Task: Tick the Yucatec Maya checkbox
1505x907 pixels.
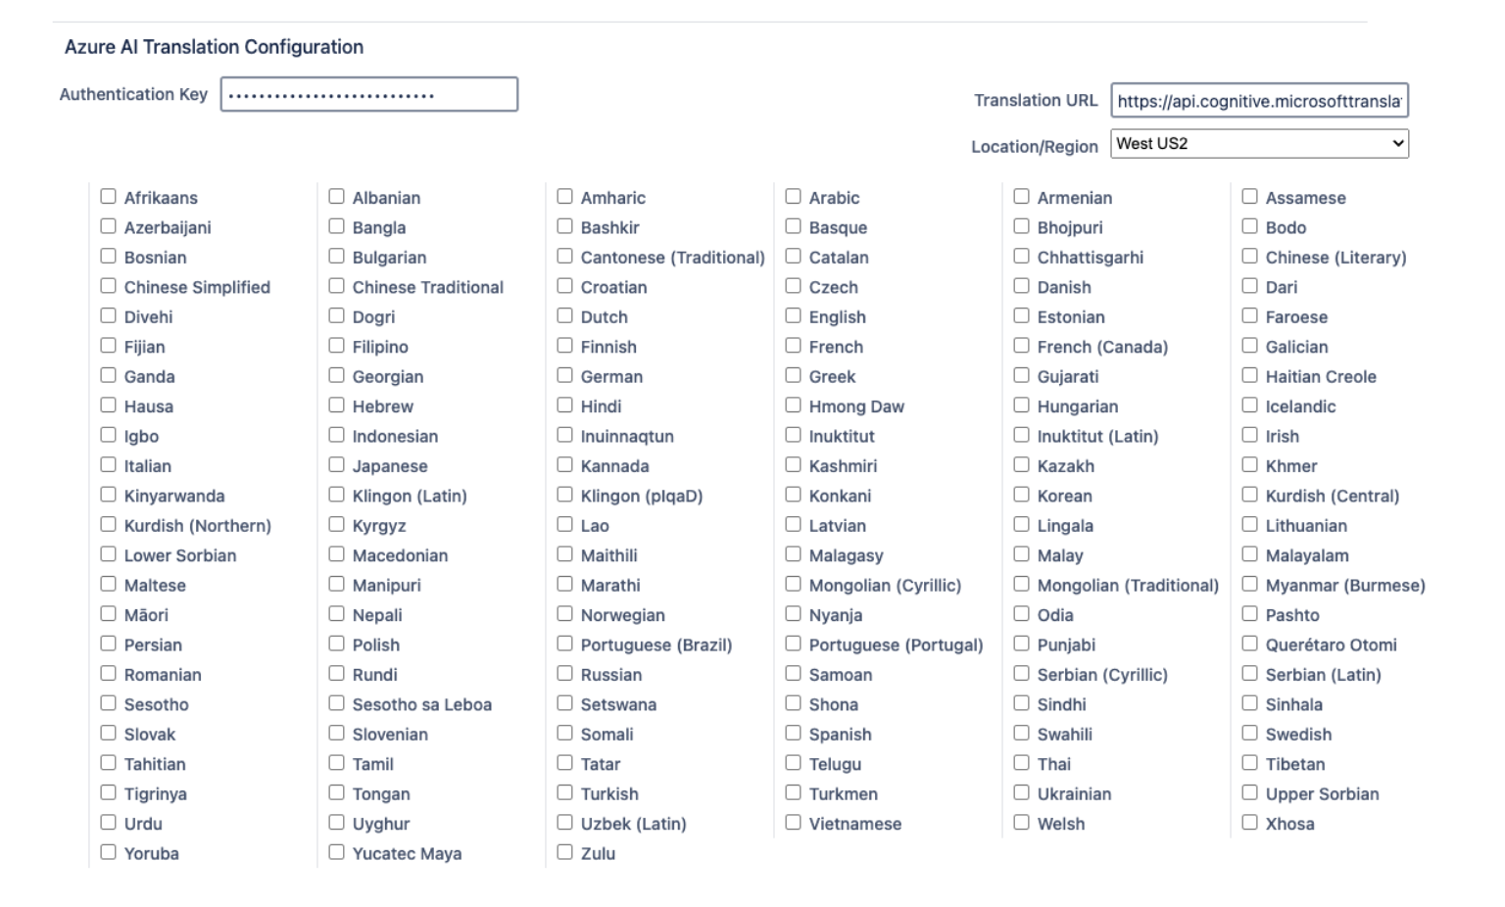Action: [337, 852]
